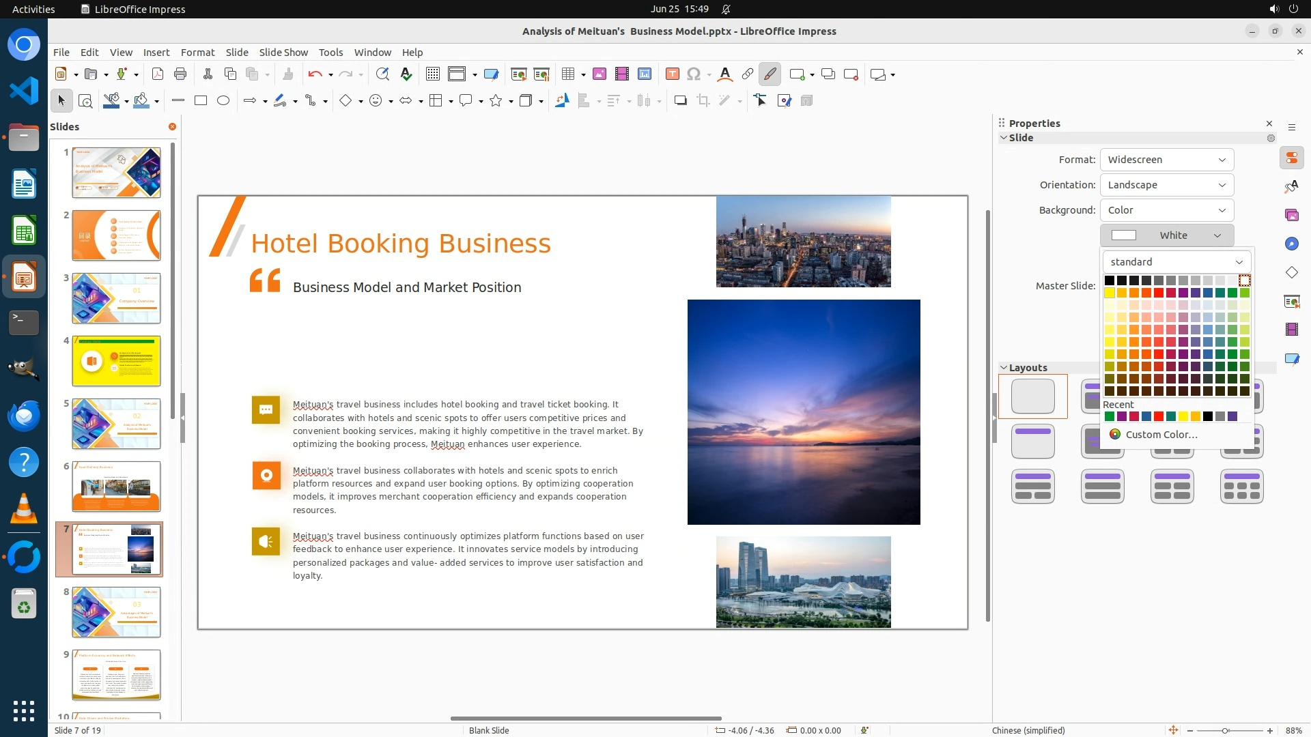This screenshot has height=737, width=1311.
Task: Click the Print icon in toolbar
Action: coord(180,74)
